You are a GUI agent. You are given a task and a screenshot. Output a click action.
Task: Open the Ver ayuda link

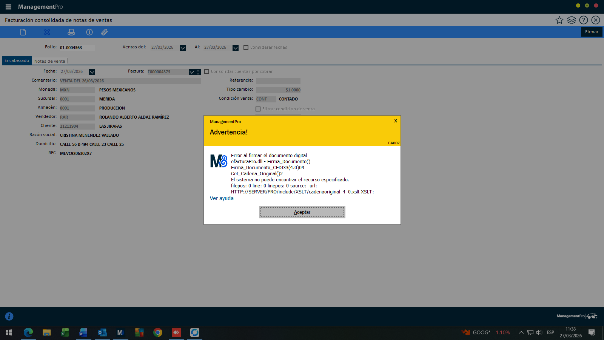(222, 198)
